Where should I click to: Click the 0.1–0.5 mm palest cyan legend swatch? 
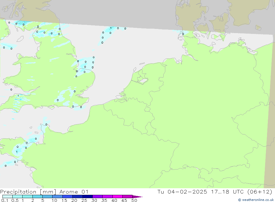click(x=7, y=196)
